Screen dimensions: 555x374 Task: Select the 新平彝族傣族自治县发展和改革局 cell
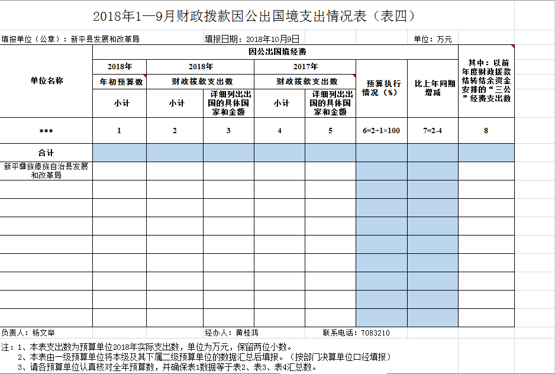tap(46, 171)
